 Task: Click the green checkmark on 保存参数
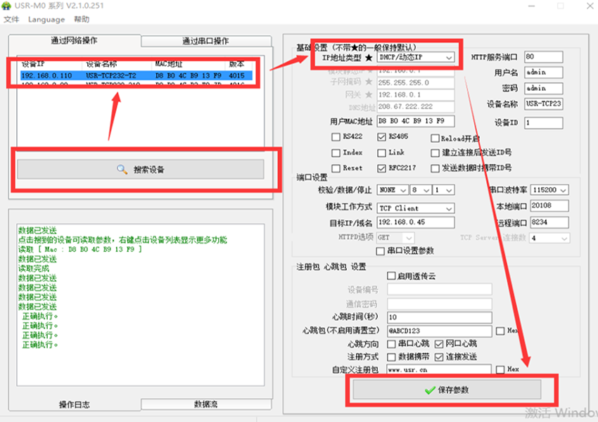point(430,390)
